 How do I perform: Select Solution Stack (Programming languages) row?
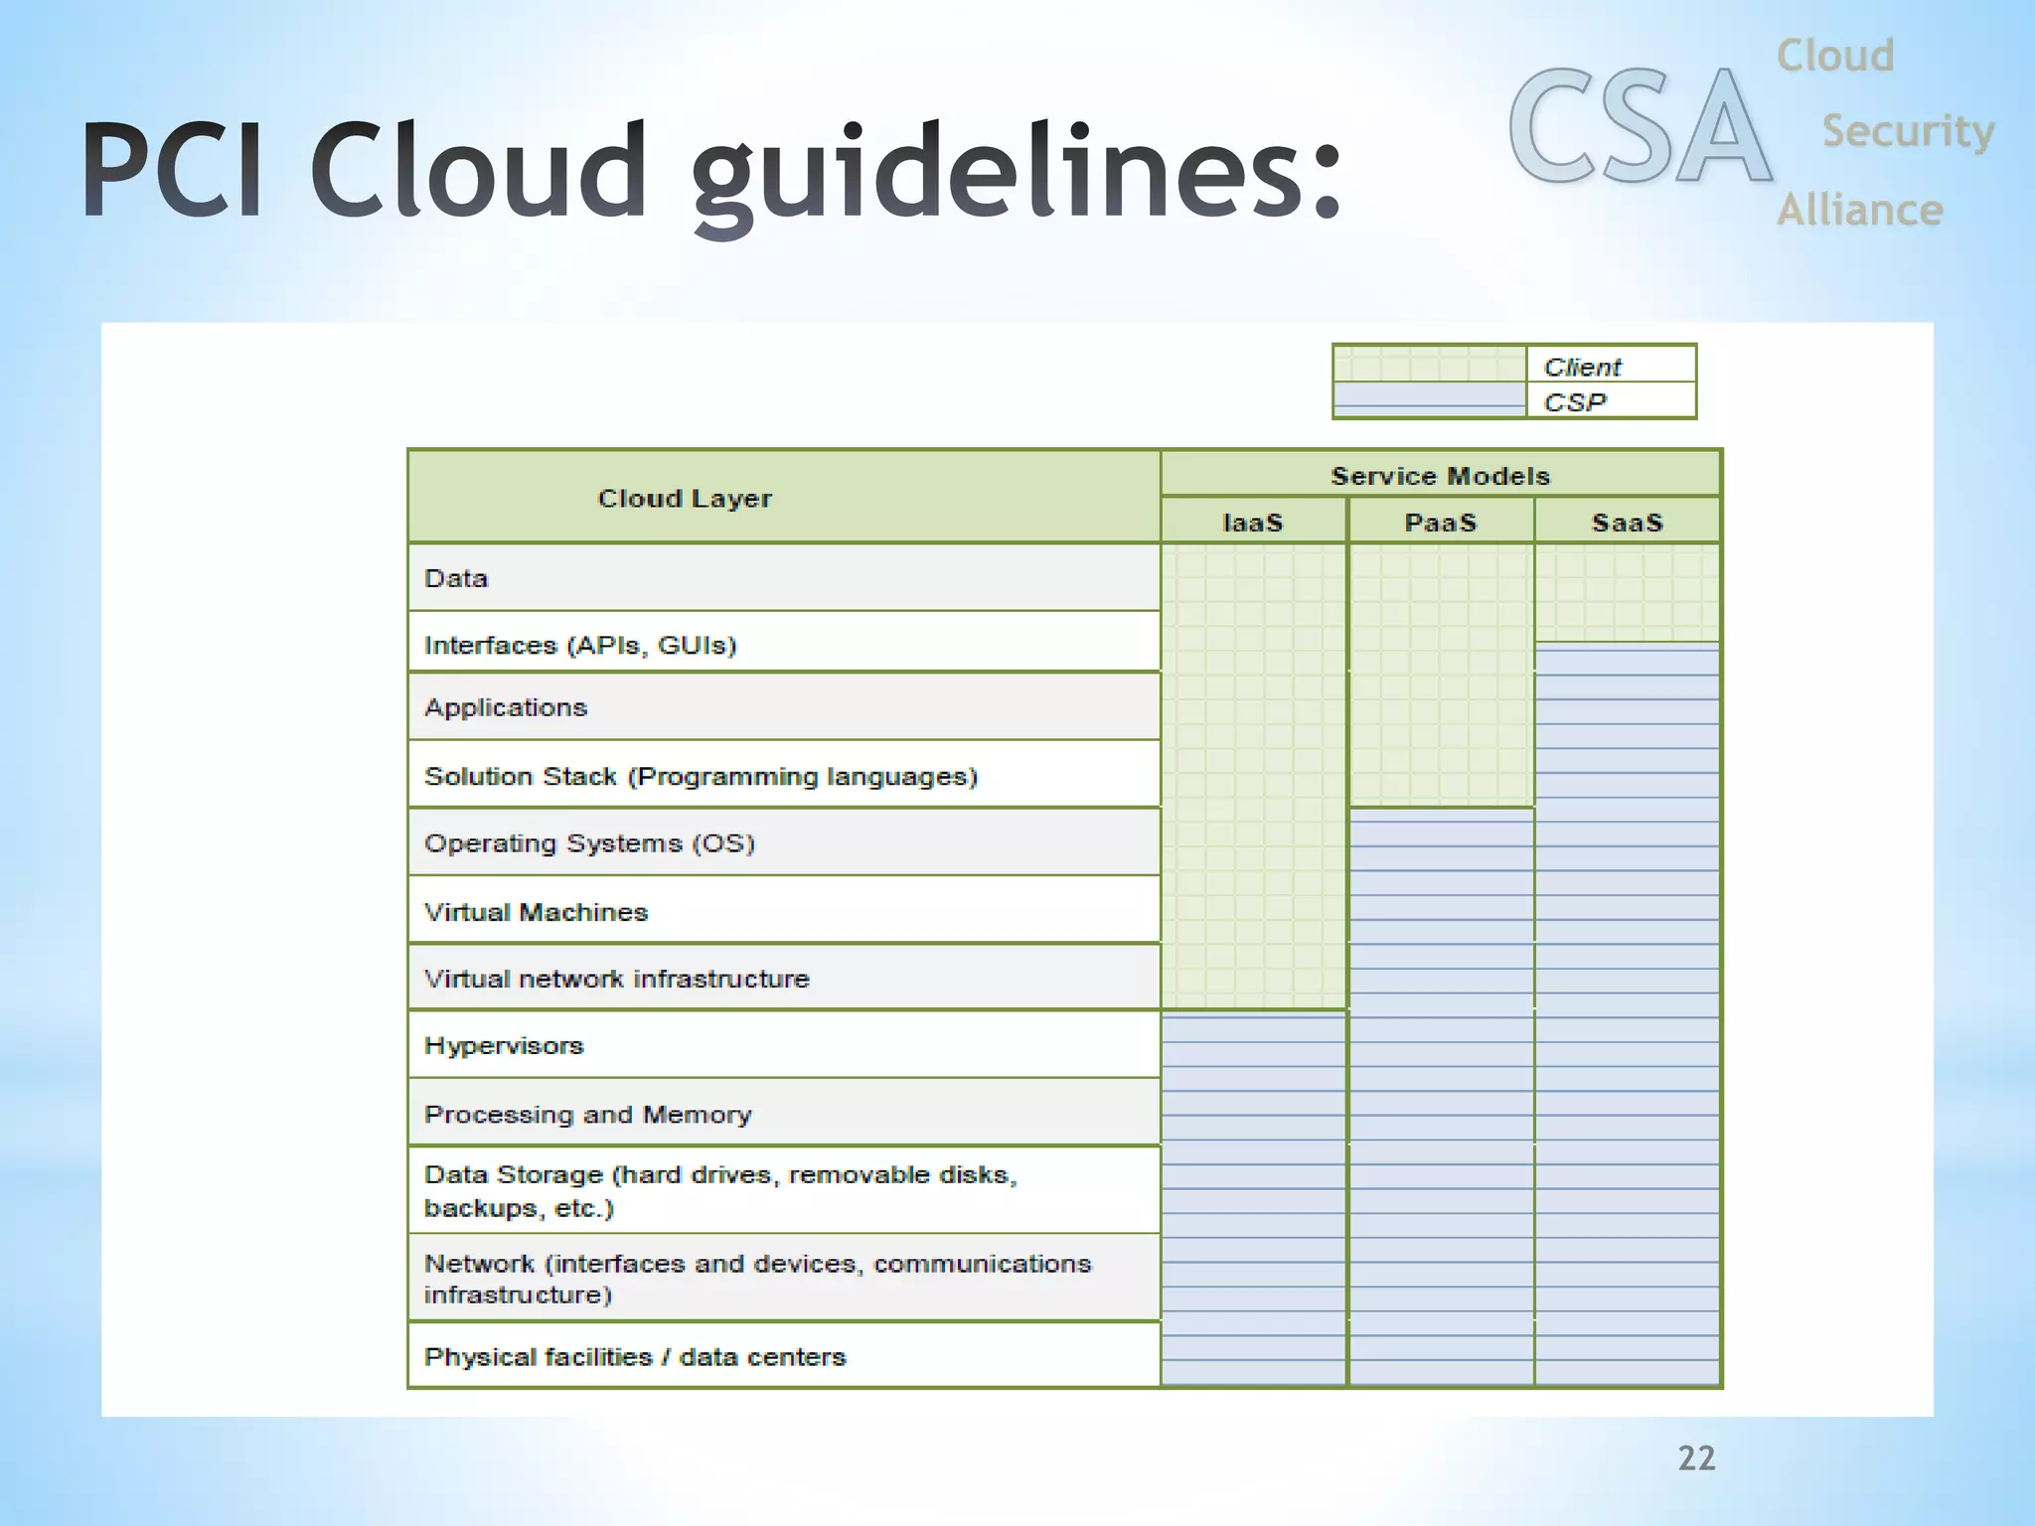(701, 776)
